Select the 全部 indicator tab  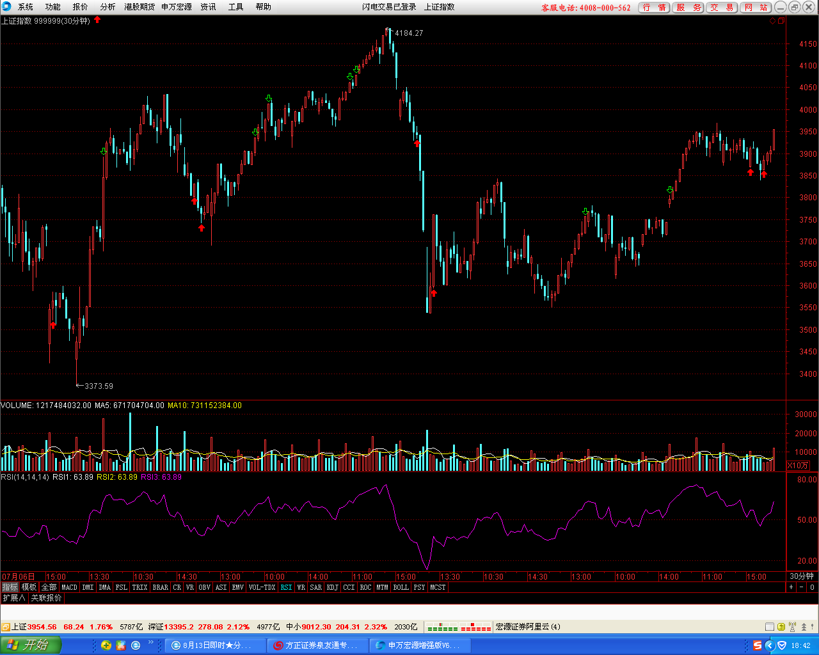point(49,587)
